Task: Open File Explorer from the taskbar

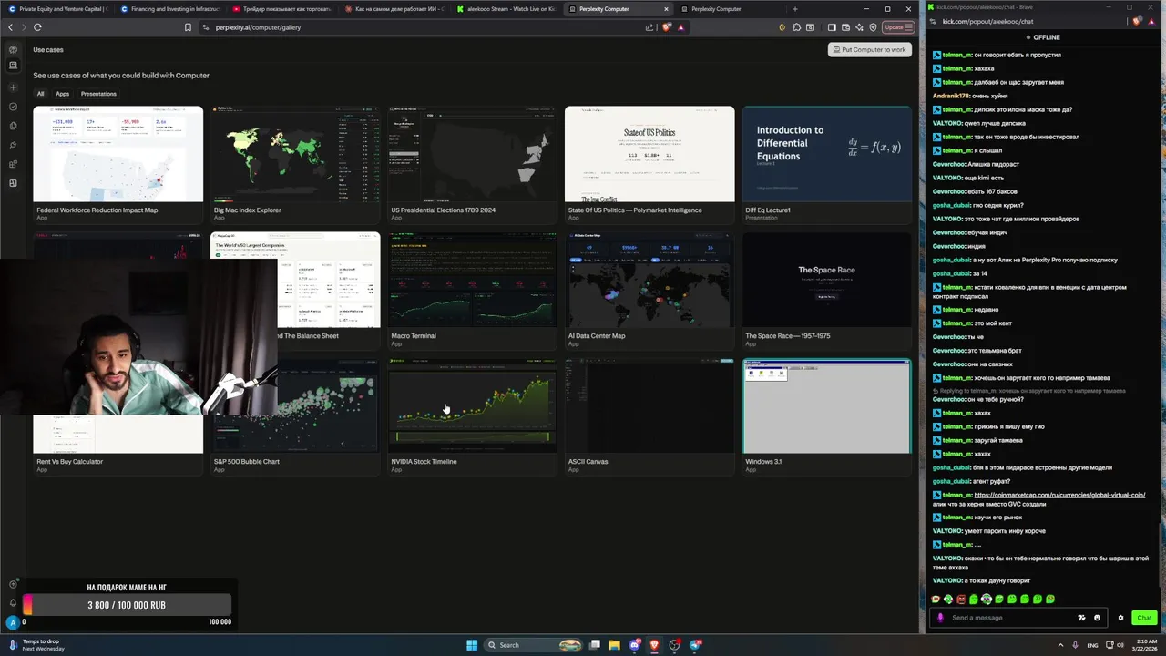Action: click(x=614, y=645)
